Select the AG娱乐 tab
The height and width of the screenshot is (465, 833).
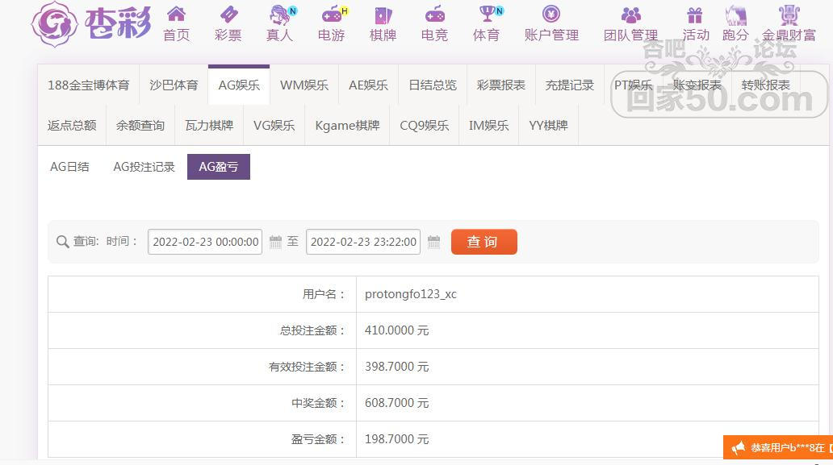click(x=239, y=85)
